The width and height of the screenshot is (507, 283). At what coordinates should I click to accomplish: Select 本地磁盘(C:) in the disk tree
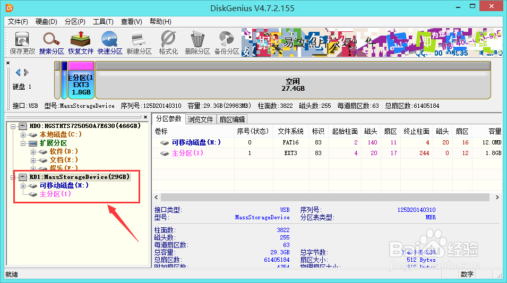point(61,134)
